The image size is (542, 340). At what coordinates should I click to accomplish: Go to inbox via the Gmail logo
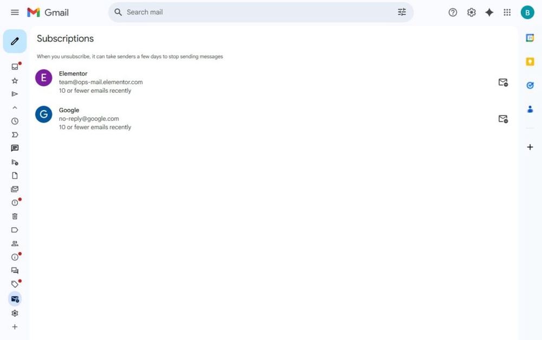pyautogui.click(x=47, y=12)
